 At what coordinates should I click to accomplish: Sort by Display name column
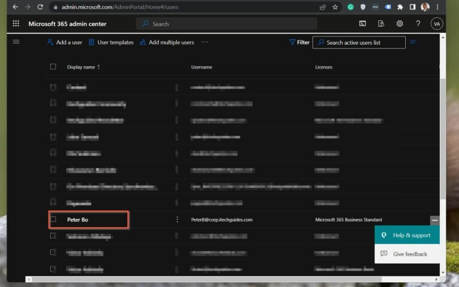[x=84, y=67]
